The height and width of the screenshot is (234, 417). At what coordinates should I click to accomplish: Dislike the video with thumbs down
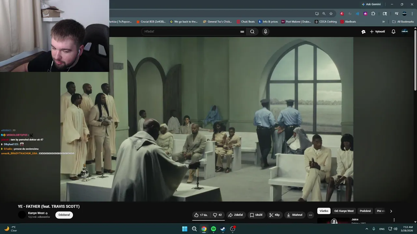[x=217, y=215]
